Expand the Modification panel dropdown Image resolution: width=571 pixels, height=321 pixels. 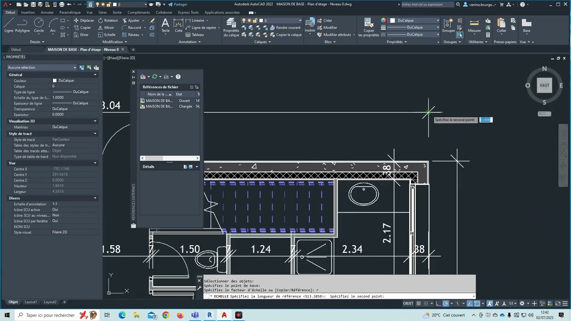pyautogui.click(x=114, y=42)
